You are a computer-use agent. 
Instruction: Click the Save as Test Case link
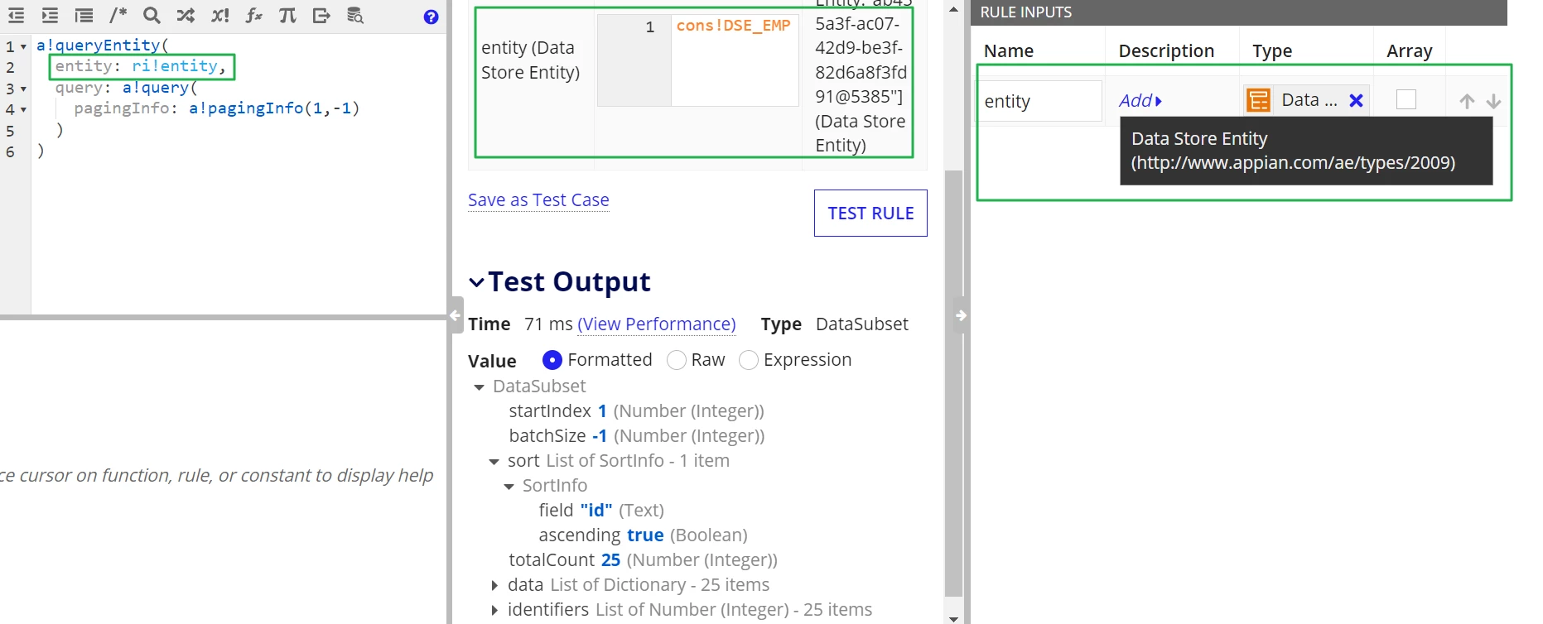click(x=538, y=200)
